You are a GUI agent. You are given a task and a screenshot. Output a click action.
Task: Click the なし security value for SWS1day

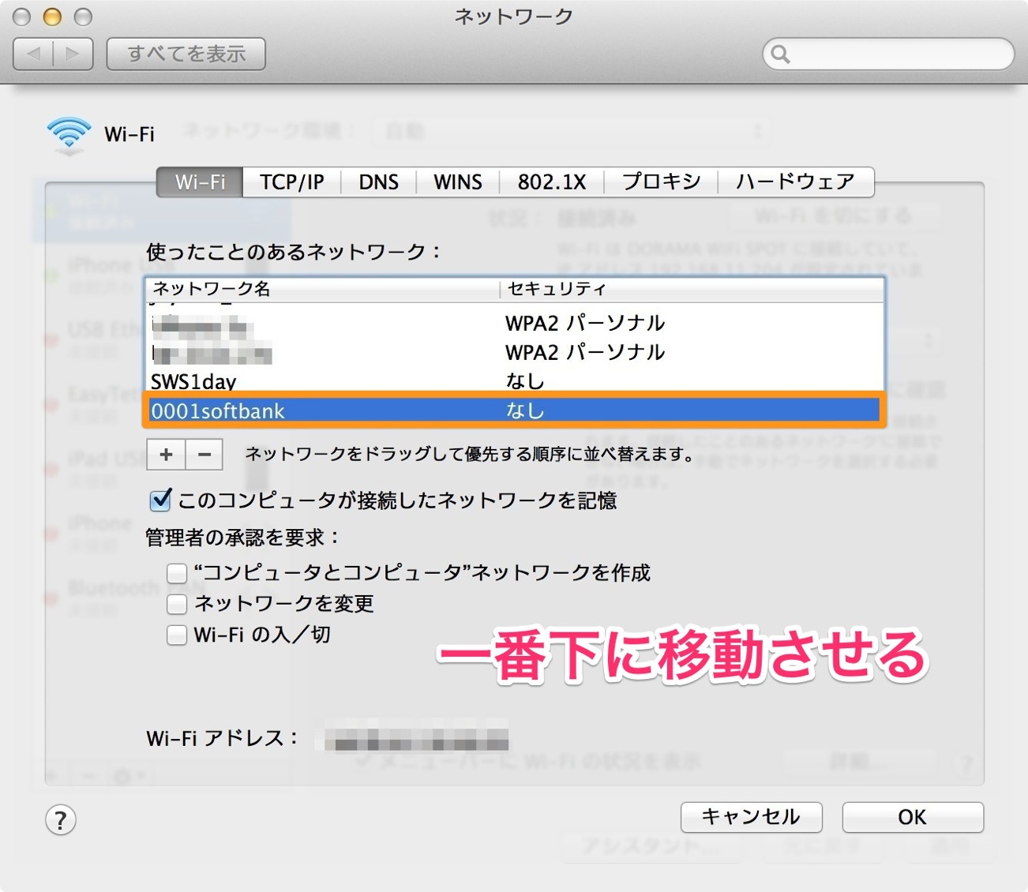pyautogui.click(x=525, y=382)
